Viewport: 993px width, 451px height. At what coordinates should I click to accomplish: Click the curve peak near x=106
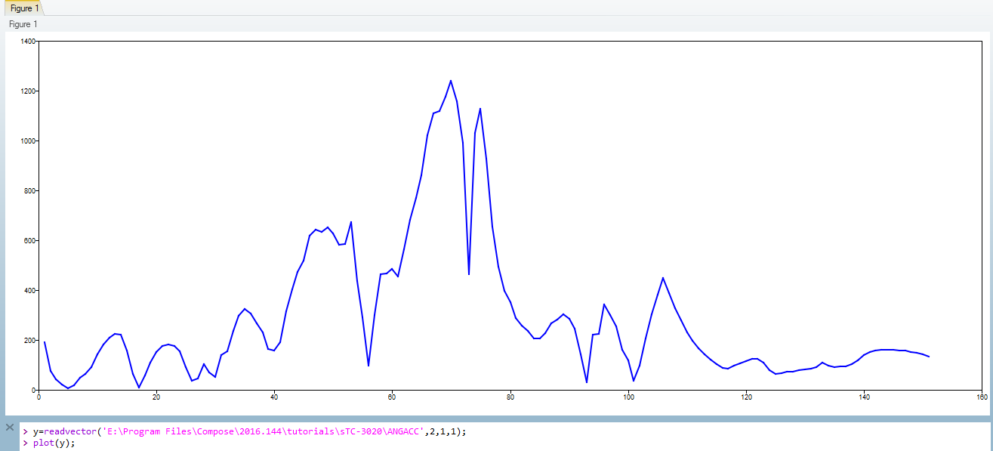click(x=663, y=278)
